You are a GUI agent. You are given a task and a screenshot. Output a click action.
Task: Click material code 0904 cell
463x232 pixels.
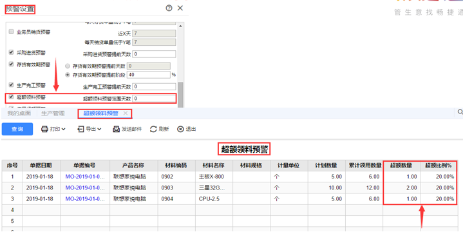tap(176, 199)
